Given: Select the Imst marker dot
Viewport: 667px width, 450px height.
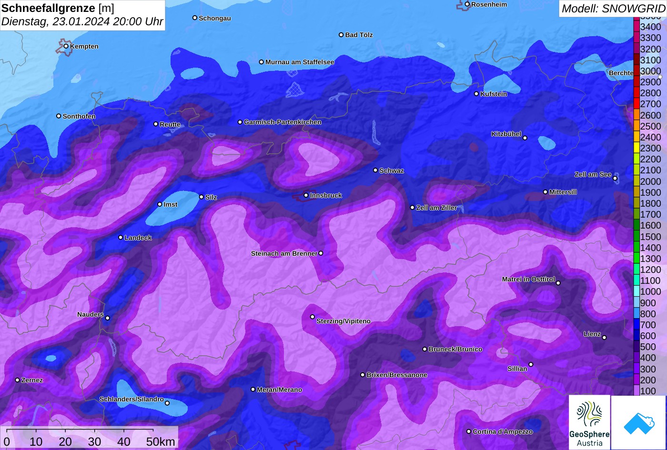Looking at the screenshot, I should pyautogui.click(x=160, y=204).
